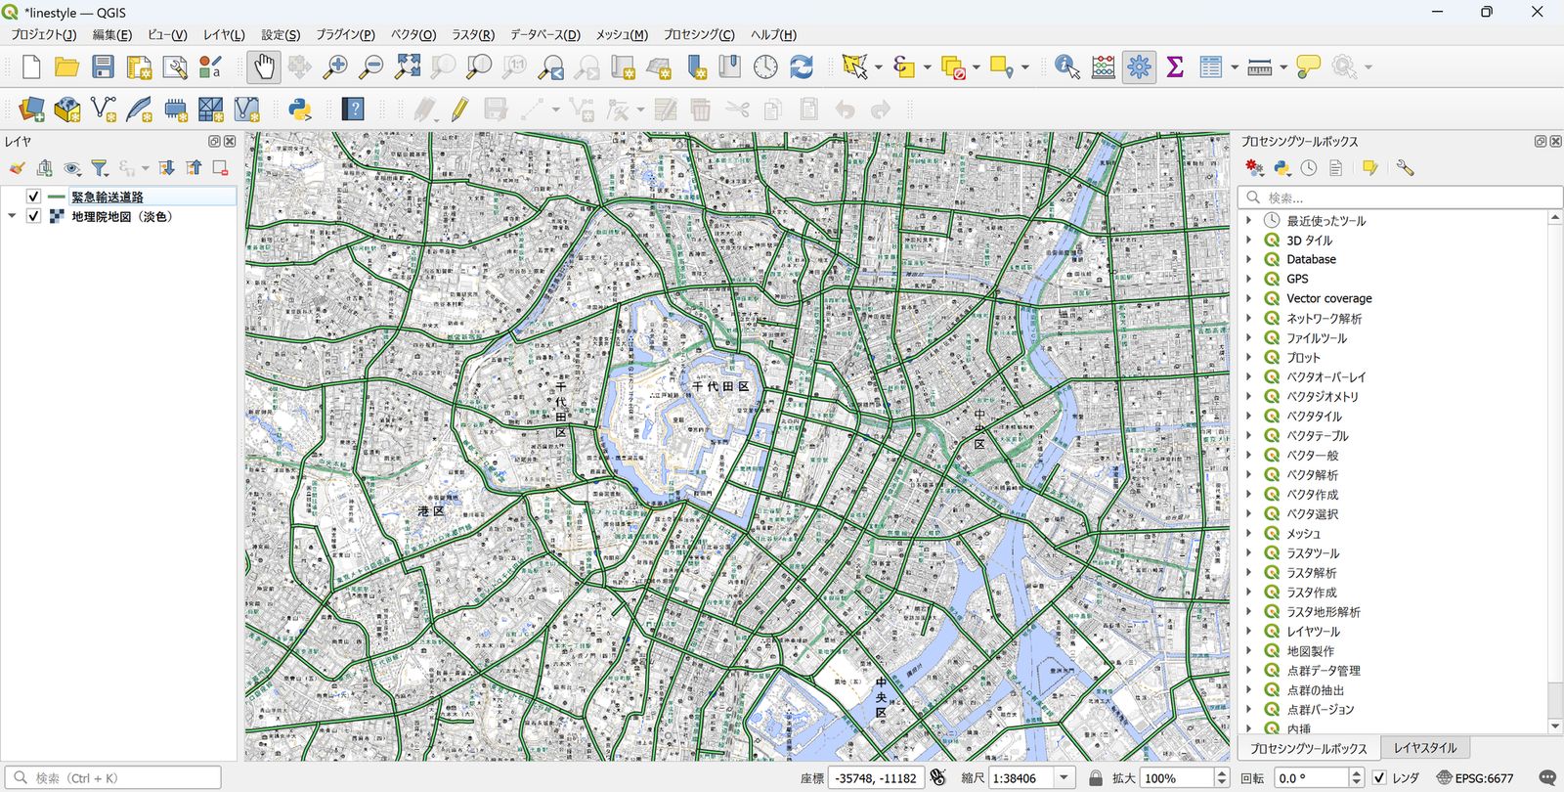Increase magnification with 100% stepper up arrow
The width and height of the screenshot is (1564, 792).
tap(1221, 773)
